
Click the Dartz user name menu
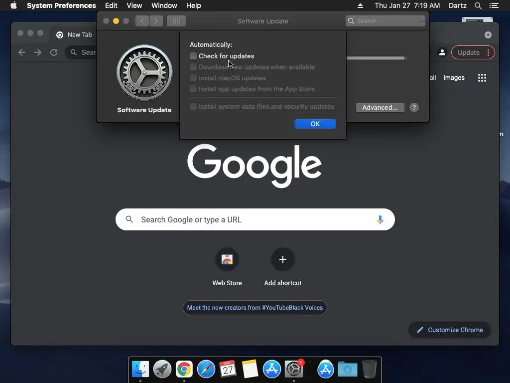[458, 5]
